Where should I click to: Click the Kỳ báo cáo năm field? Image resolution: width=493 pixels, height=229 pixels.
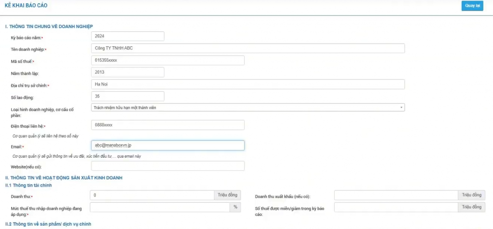[128, 36]
